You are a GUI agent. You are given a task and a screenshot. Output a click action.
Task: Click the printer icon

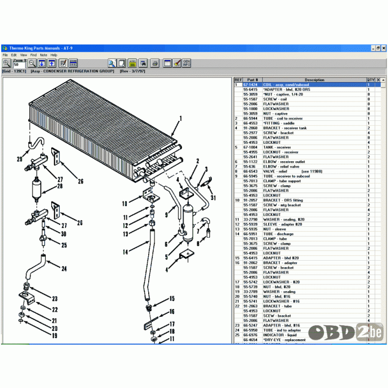pyautogui.click(x=155, y=63)
